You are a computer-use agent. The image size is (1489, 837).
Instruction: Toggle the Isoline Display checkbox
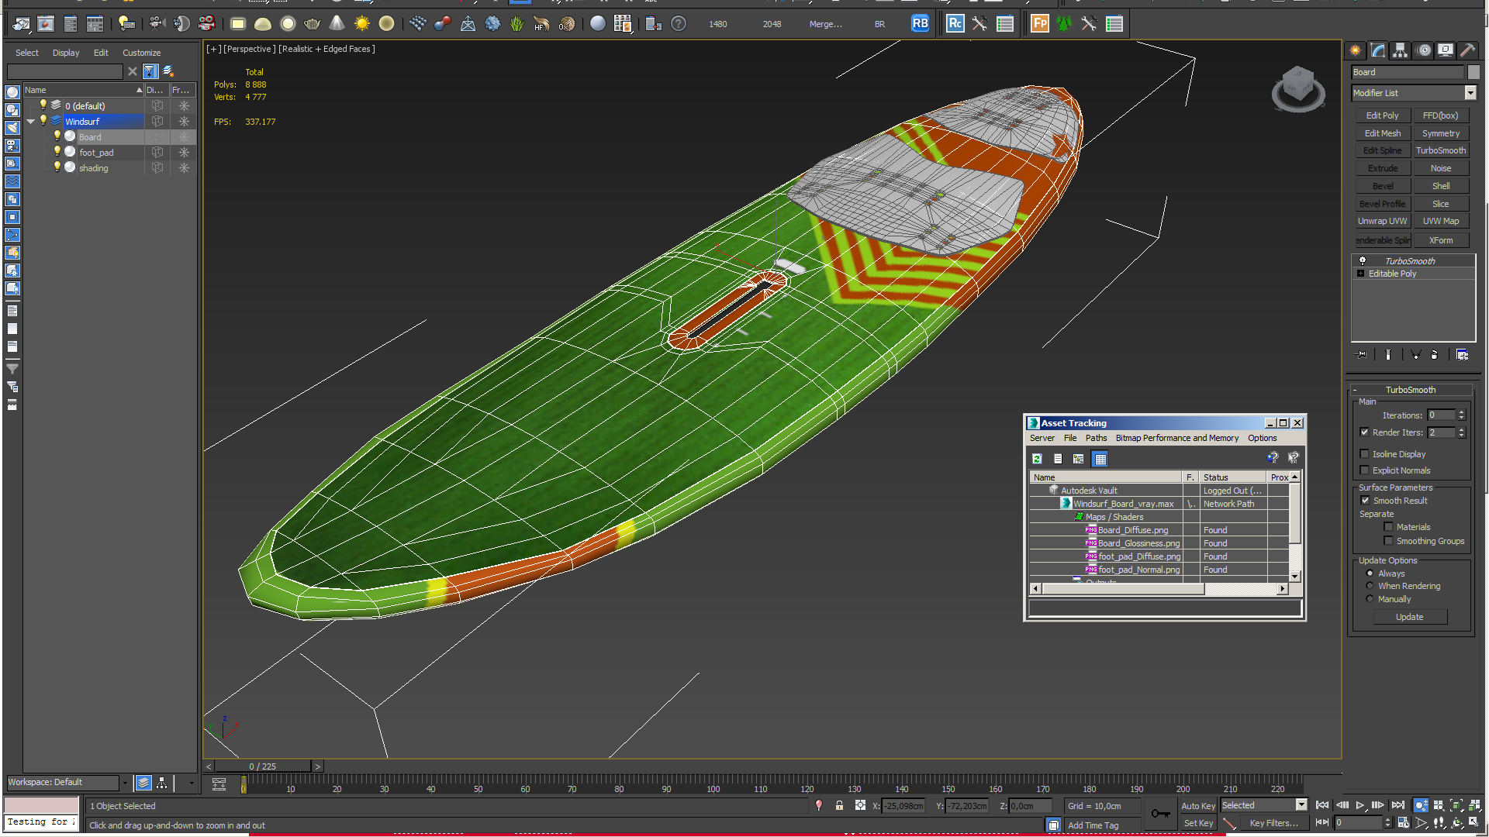1364,454
